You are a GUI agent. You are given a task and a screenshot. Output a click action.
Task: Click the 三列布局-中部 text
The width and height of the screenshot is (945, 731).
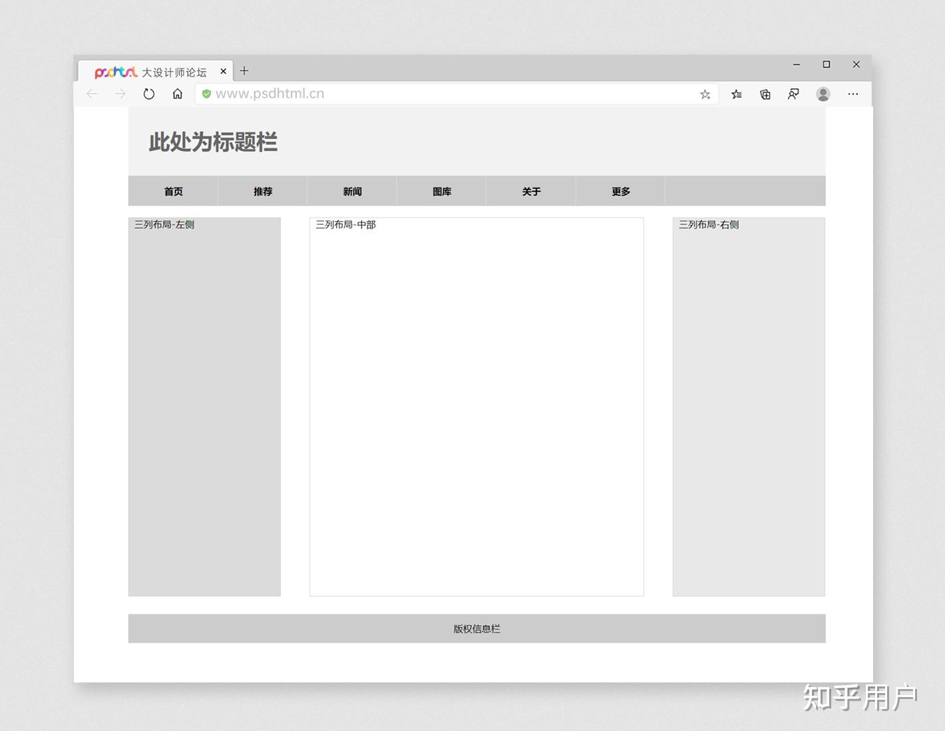pos(345,225)
